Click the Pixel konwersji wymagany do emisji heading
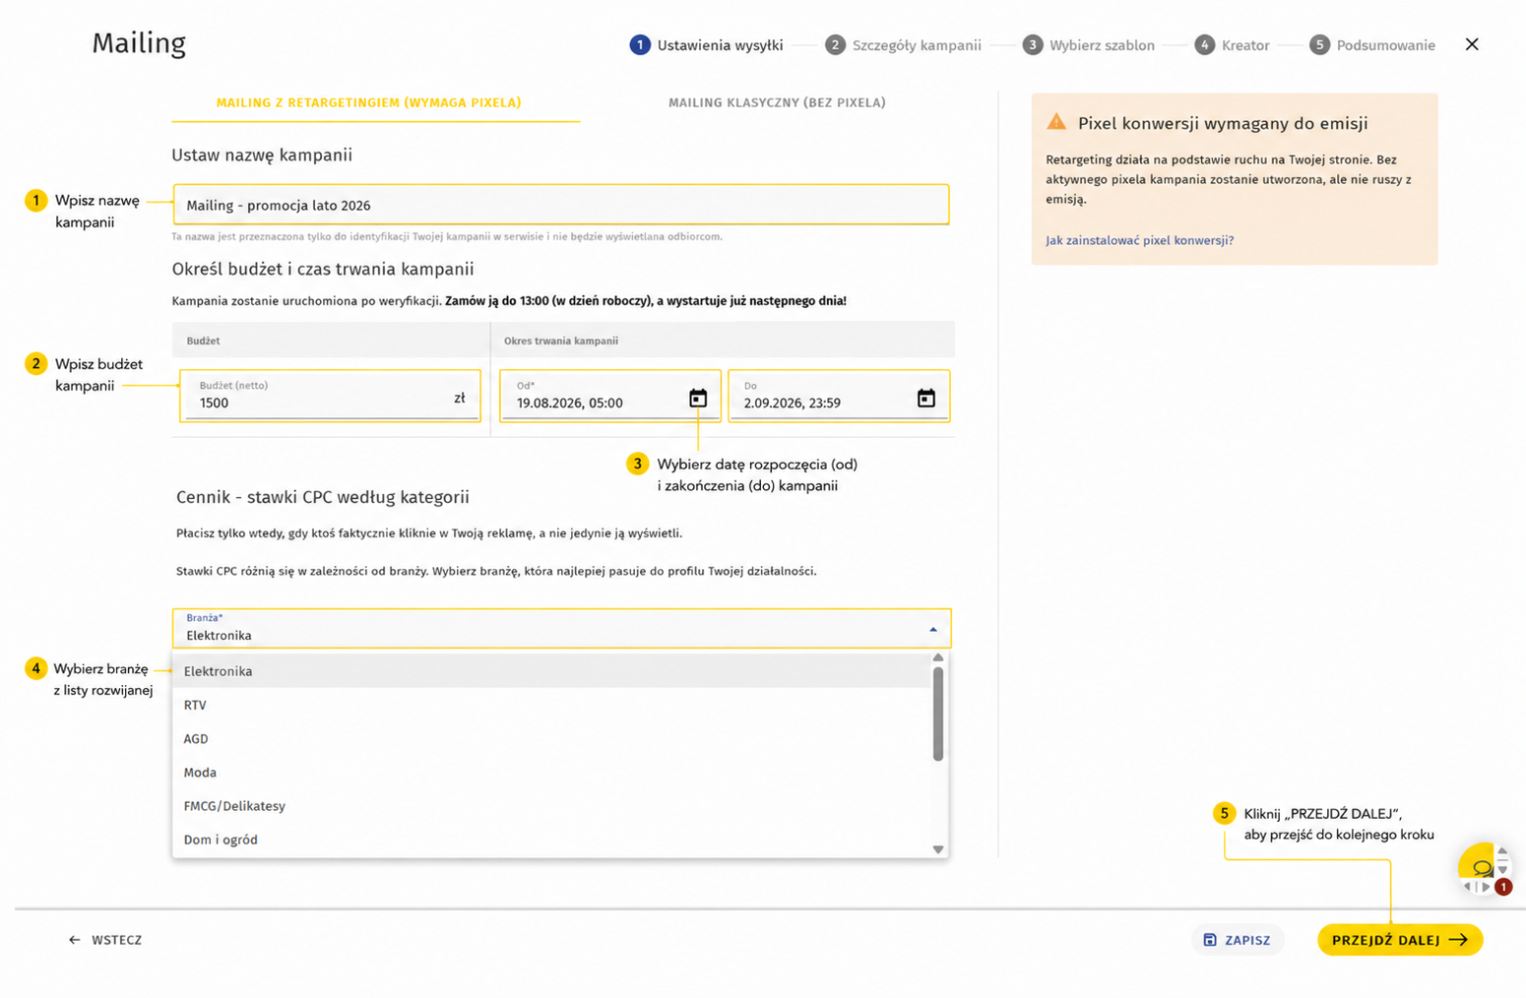 [1223, 123]
